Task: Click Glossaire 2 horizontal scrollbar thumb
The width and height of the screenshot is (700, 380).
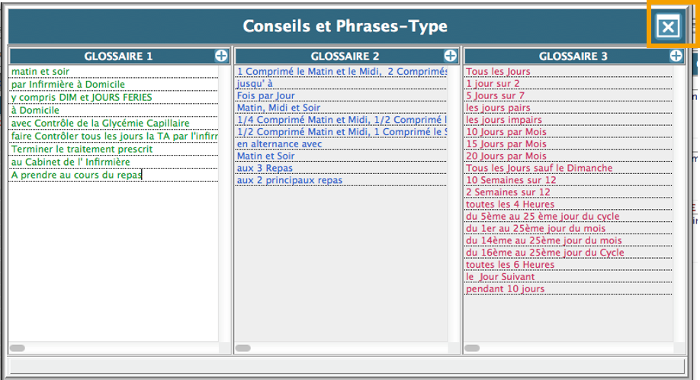Action: click(243, 348)
